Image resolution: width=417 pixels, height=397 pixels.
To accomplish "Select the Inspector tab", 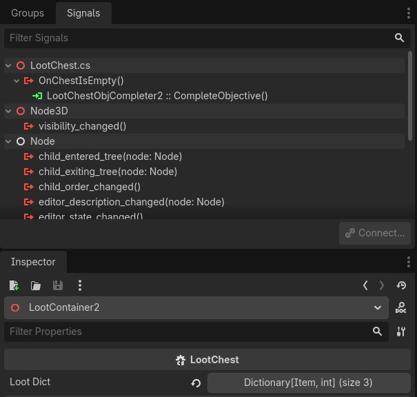I will 33,262.
